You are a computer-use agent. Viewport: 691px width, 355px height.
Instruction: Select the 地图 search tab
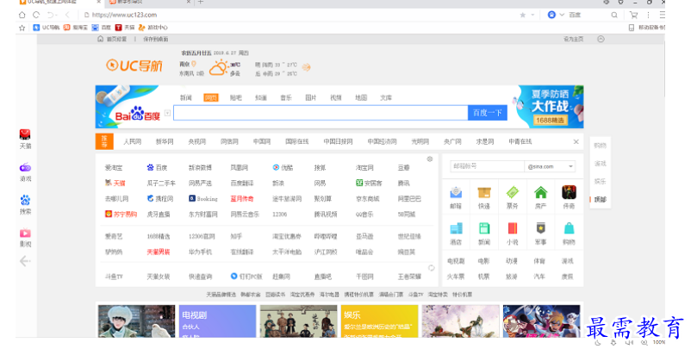pos(361,97)
